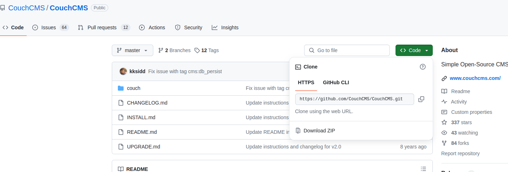Click the terminal icon beside Clone
Viewport: 508px width, 172px height.
[298, 67]
